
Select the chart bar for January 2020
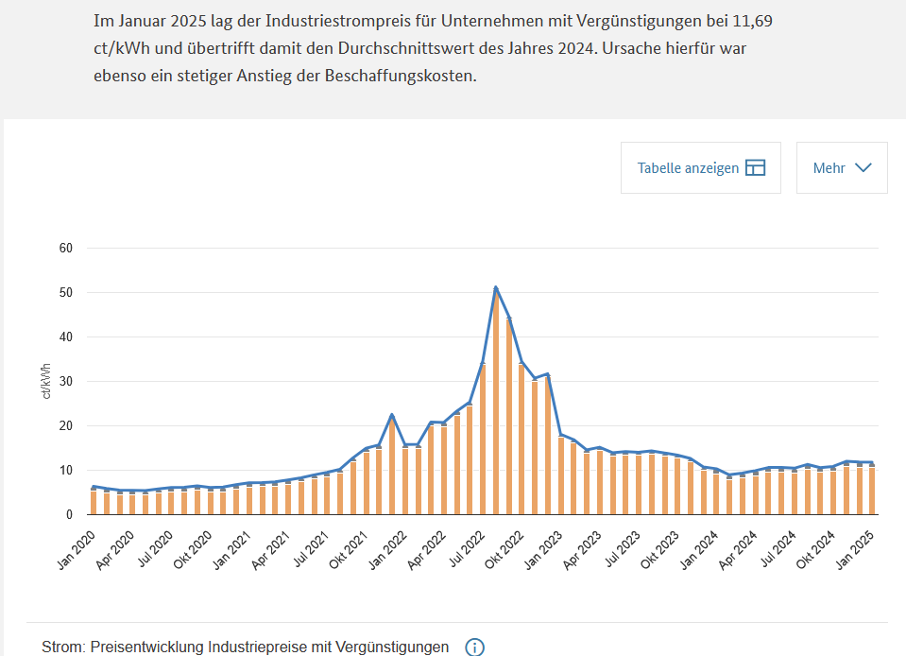(x=94, y=501)
